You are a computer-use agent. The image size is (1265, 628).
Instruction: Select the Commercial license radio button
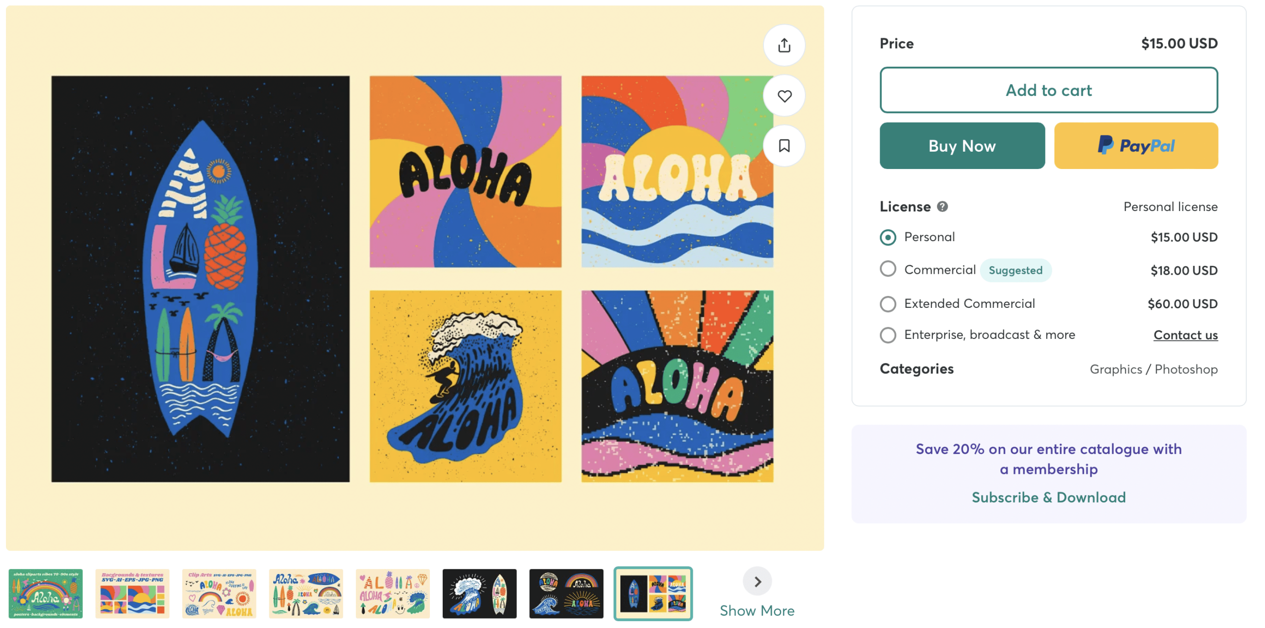pyautogui.click(x=888, y=269)
